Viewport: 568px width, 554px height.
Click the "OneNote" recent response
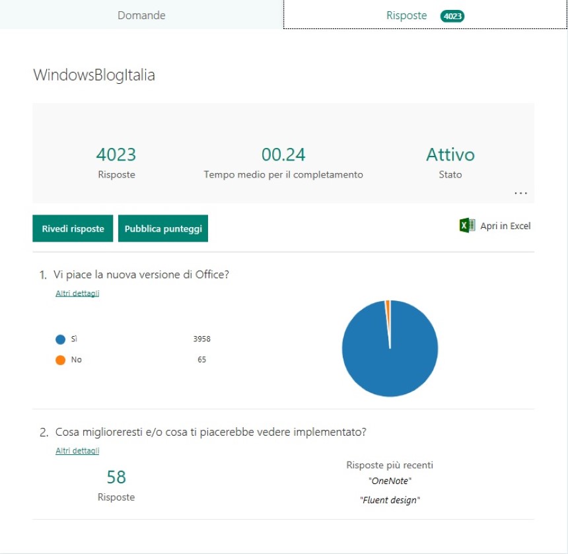(x=390, y=481)
